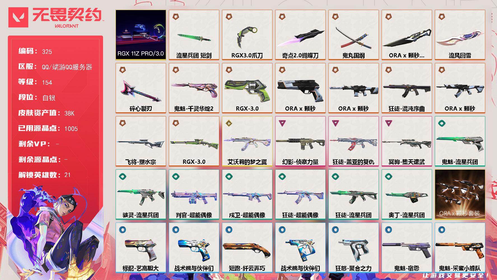This screenshot has width=497, height=280.
Task: Click the 流风回雪 blade skin image
Action: 460,40
